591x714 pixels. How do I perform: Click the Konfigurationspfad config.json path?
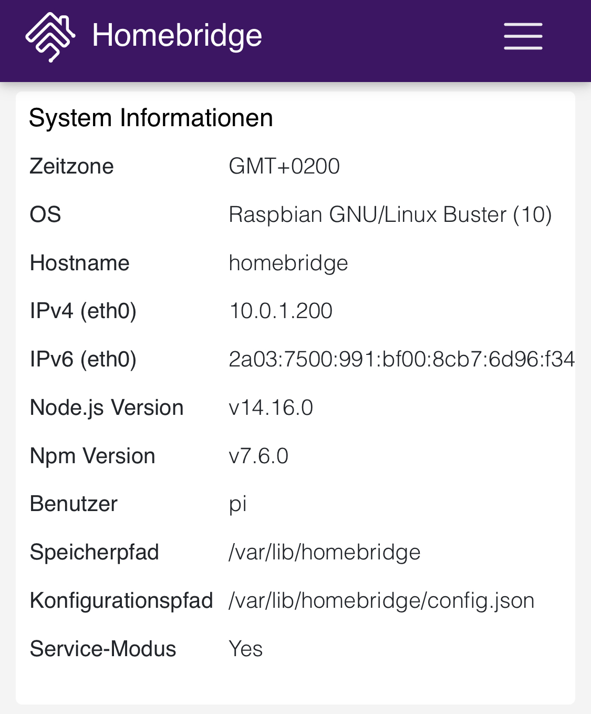(x=380, y=600)
